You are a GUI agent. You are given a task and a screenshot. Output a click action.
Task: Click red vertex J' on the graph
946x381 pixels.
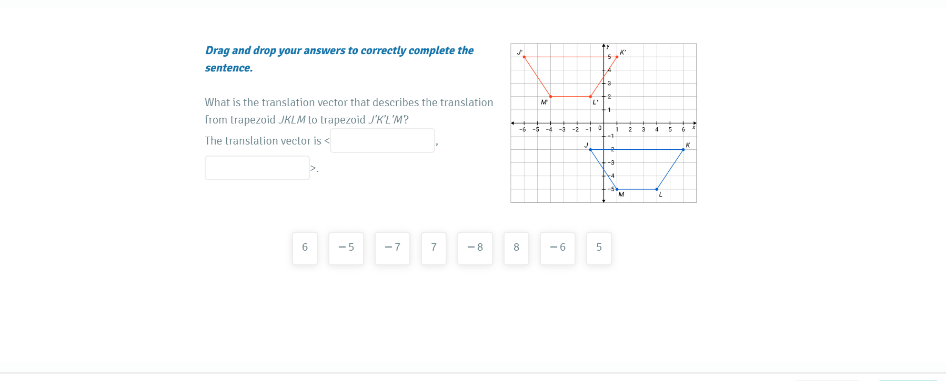[x=524, y=57]
